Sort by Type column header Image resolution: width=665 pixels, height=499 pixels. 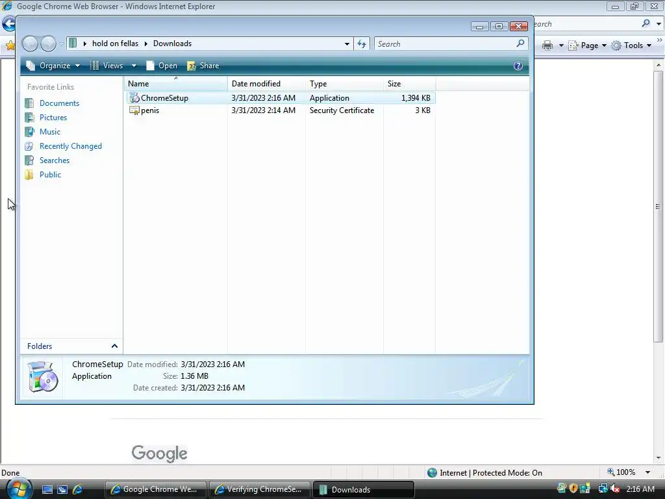point(344,84)
